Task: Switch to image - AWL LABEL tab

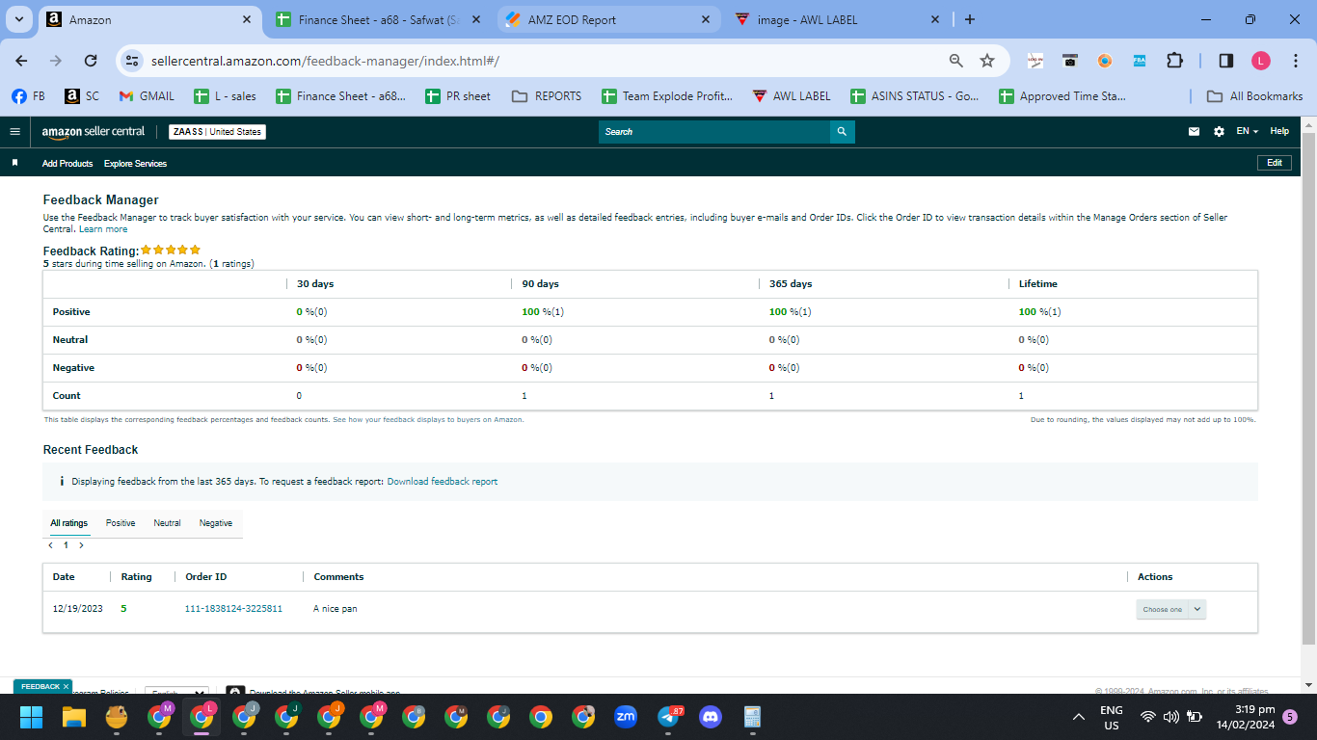Action: click(x=837, y=19)
